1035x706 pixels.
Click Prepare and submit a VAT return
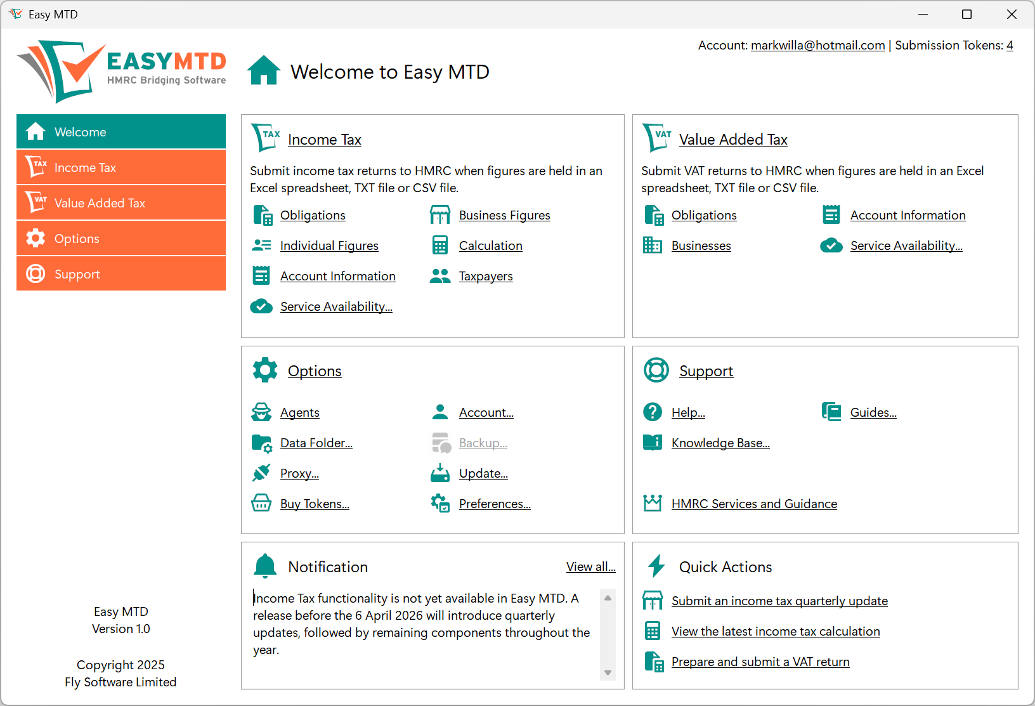tap(760, 661)
